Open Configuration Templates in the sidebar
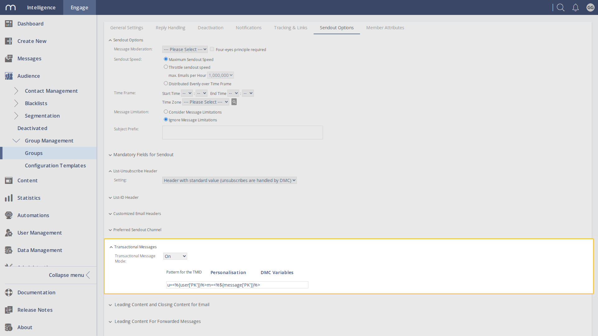Image resolution: width=598 pixels, height=336 pixels. [55, 166]
